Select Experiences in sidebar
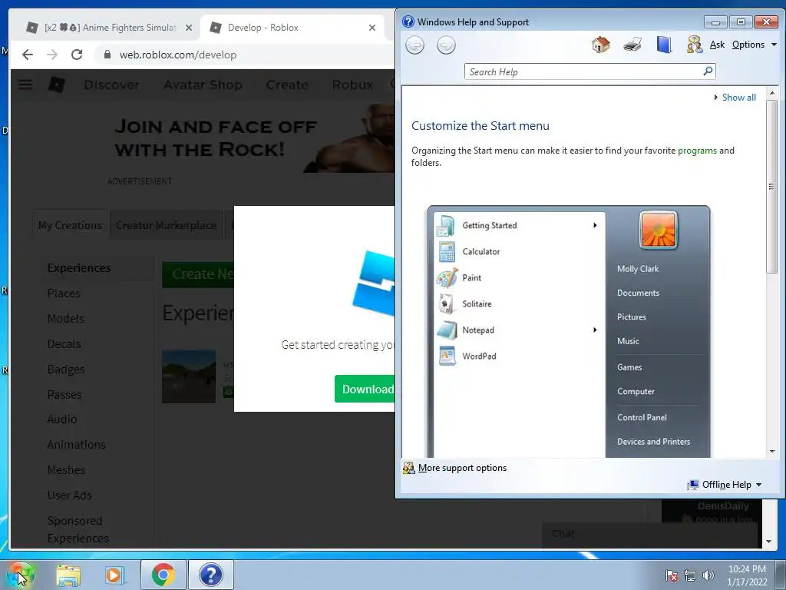 (x=79, y=268)
